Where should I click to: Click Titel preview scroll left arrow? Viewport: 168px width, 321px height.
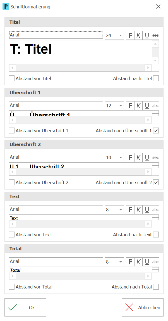click(13, 68)
